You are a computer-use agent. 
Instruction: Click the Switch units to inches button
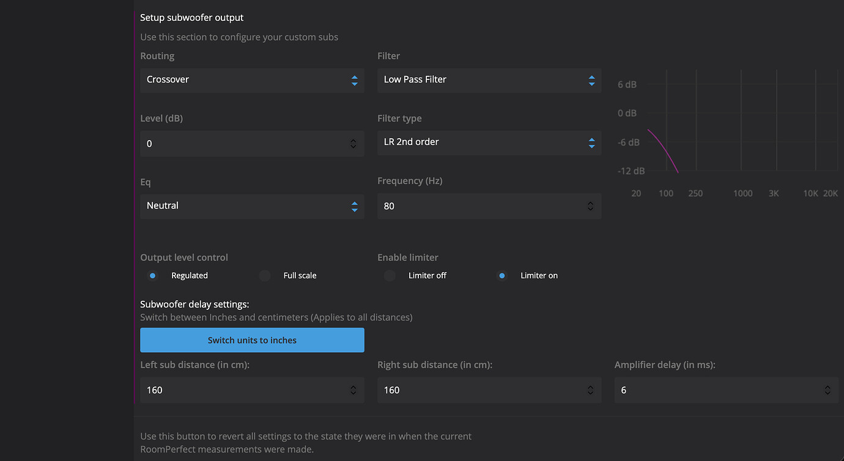coord(252,340)
